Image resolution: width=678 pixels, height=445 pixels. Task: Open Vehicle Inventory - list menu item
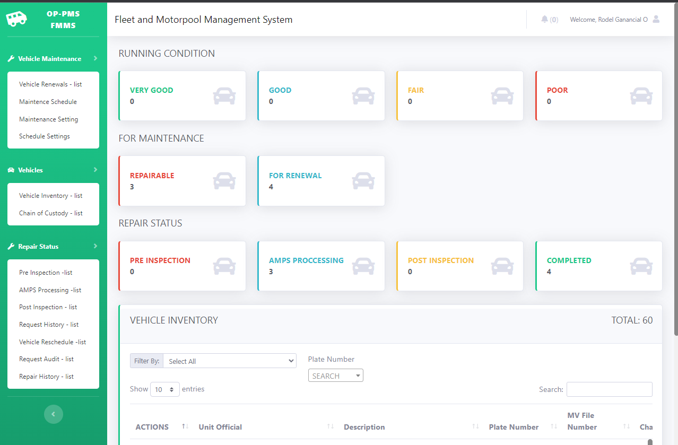[x=51, y=196]
